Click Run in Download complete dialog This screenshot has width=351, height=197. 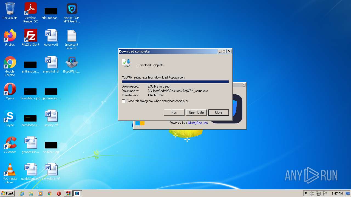[174, 112]
